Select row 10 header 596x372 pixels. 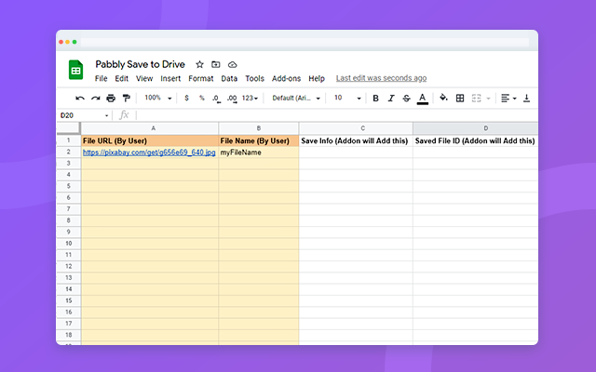pyautogui.click(x=69, y=244)
